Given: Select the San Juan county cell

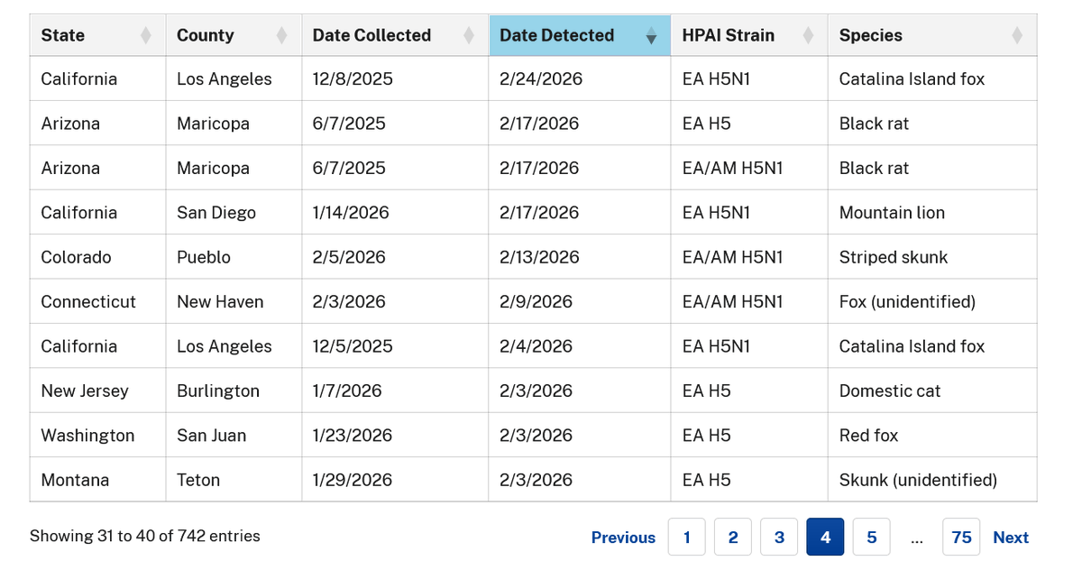Looking at the screenshot, I should pyautogui.click(x=234, y=435).
